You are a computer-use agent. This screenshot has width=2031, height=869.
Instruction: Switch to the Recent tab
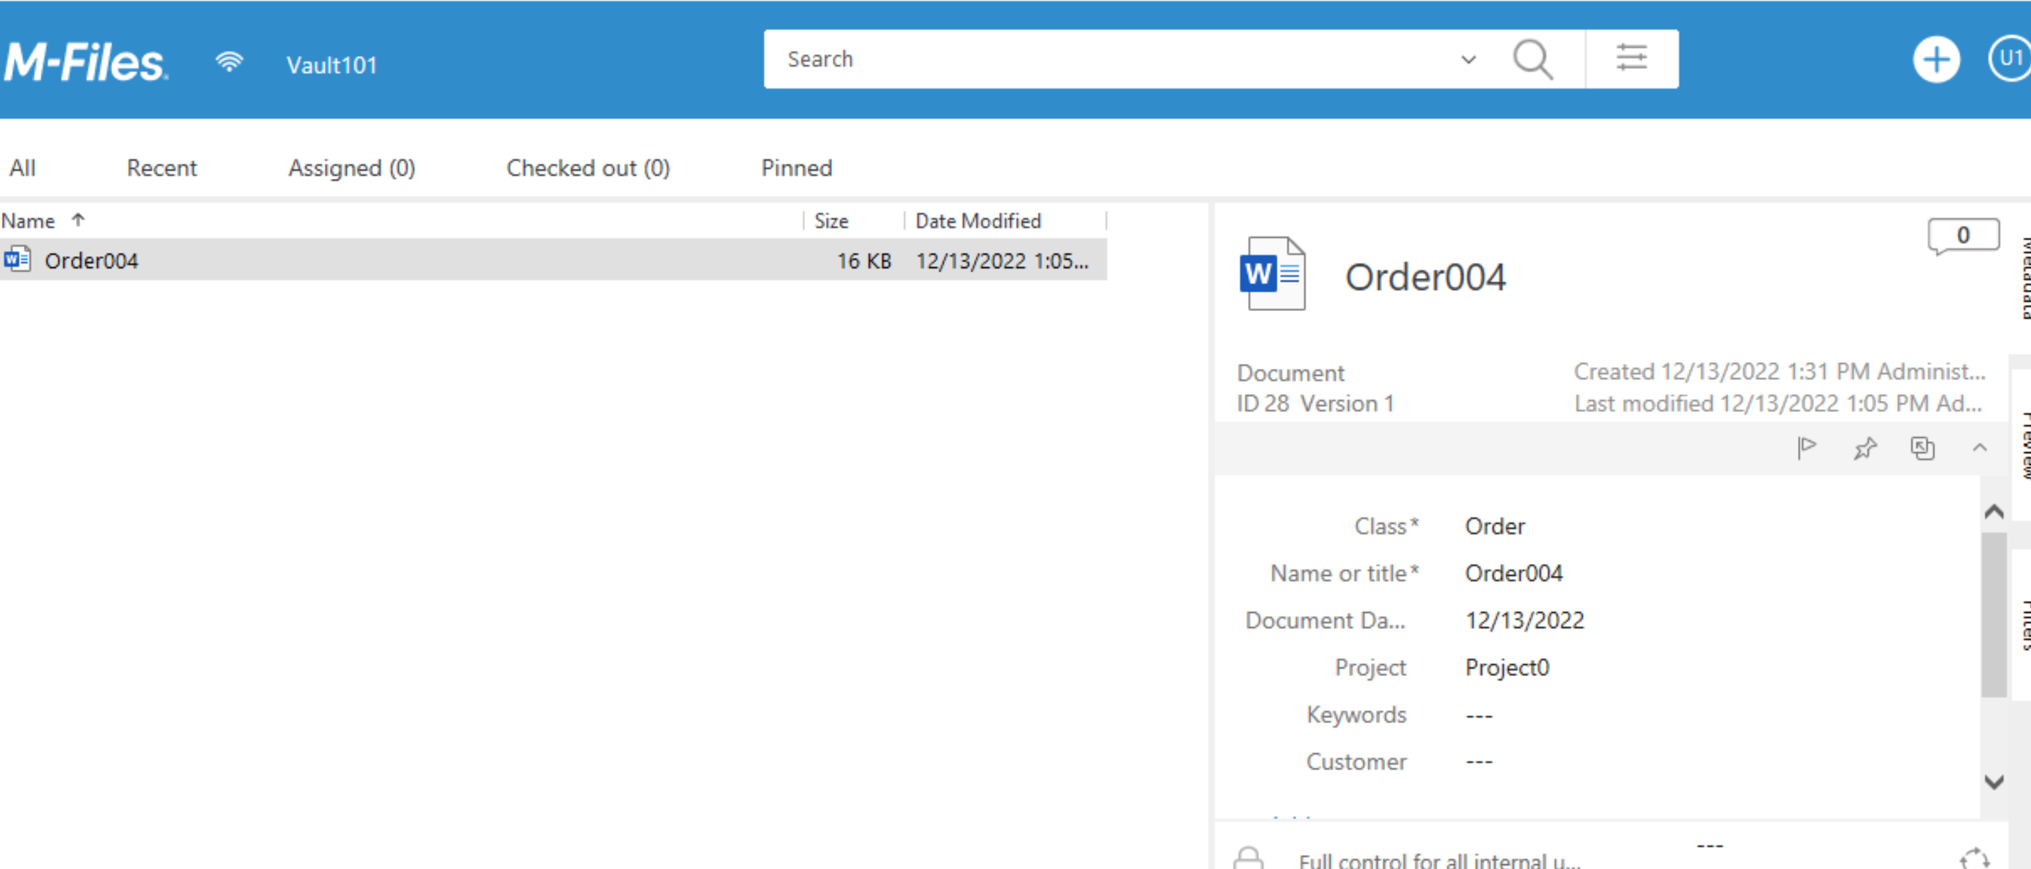tap(162, 168)
